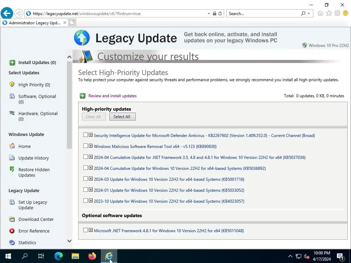Click the Legacy Update globe logo
Viewport: 351px width, 263px height.
click(x=82, y=38)
